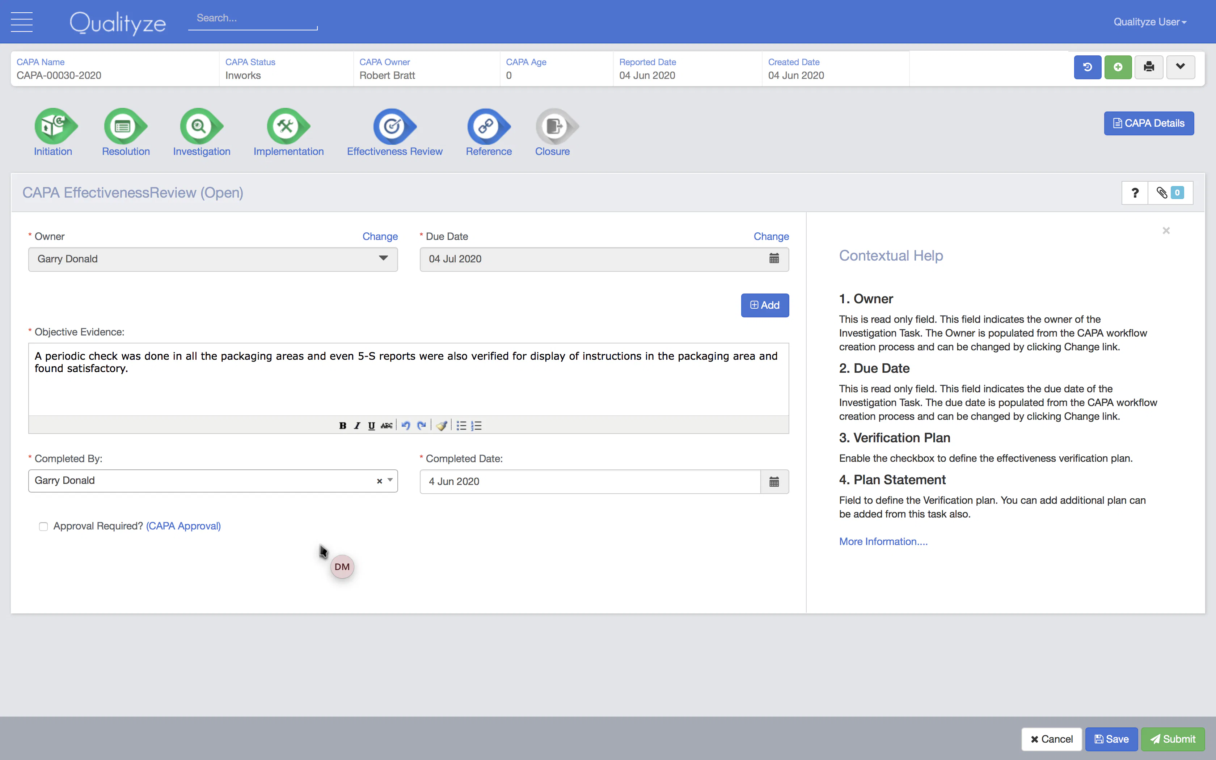Click the Add button
The image size is (1216, 760).
tap(765, 305)
